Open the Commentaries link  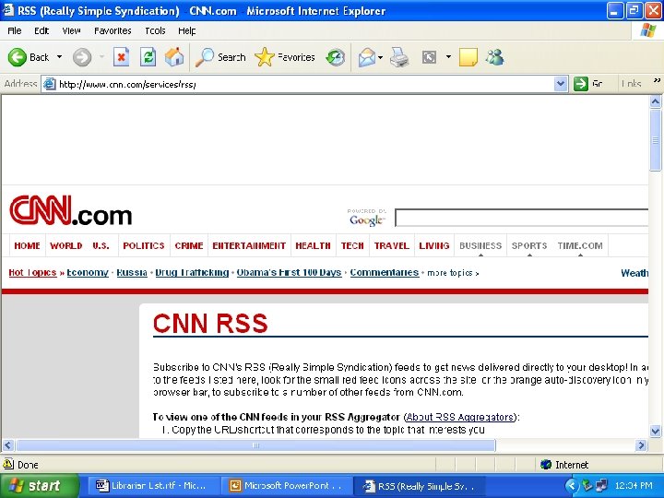pos(384,272)
